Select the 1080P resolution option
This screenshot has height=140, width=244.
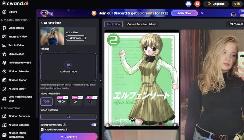61,101
